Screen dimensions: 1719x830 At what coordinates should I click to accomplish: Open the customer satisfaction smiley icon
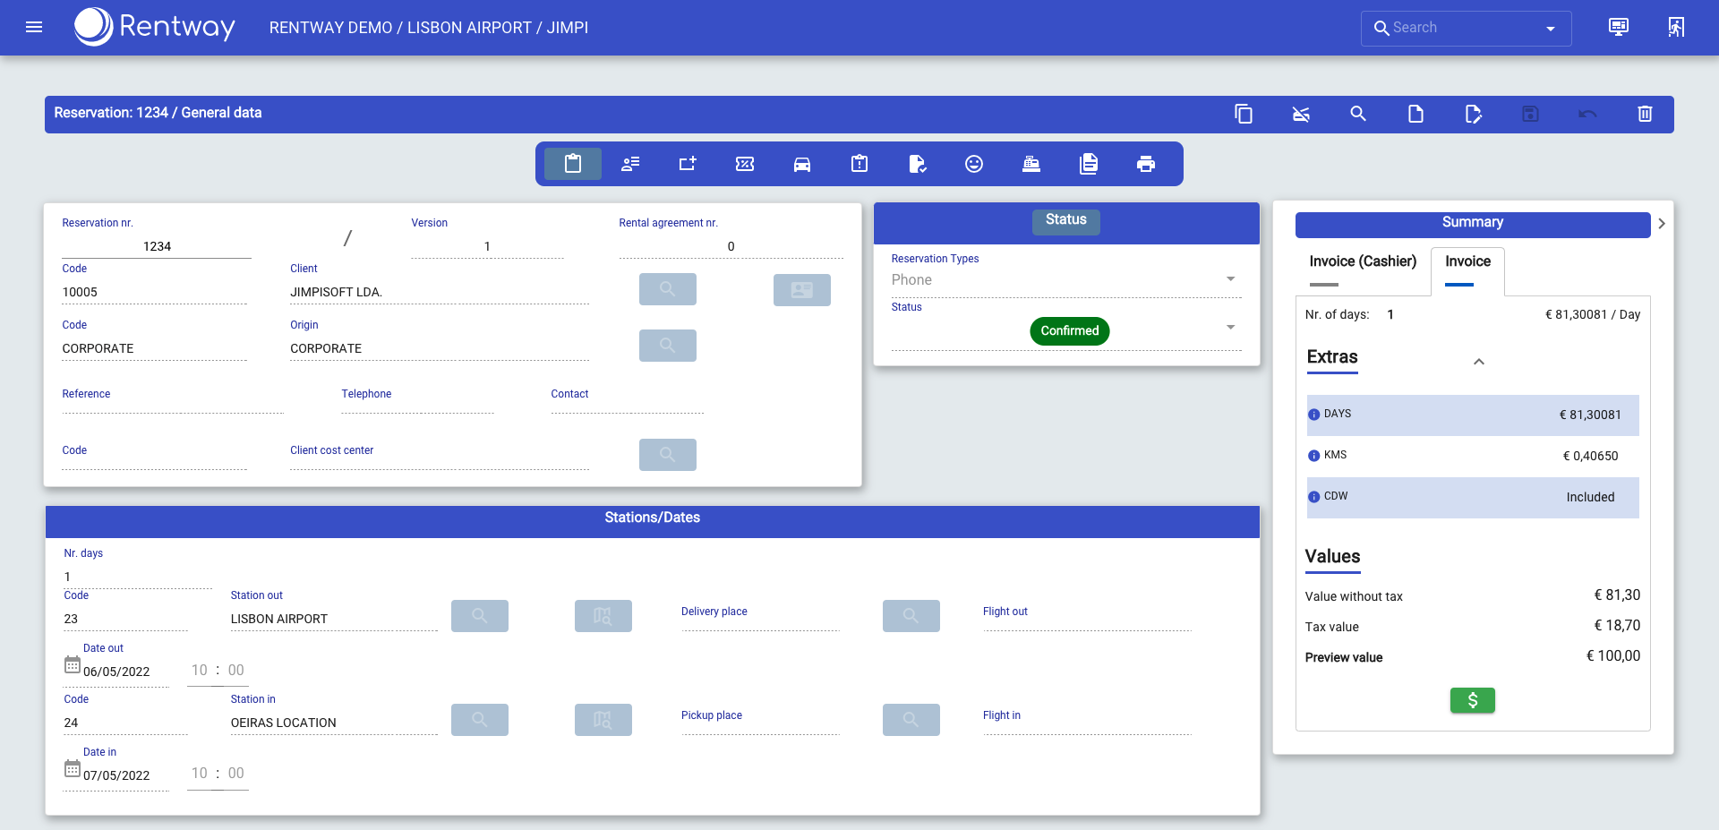pyautogui.click(x=973, y=164)
